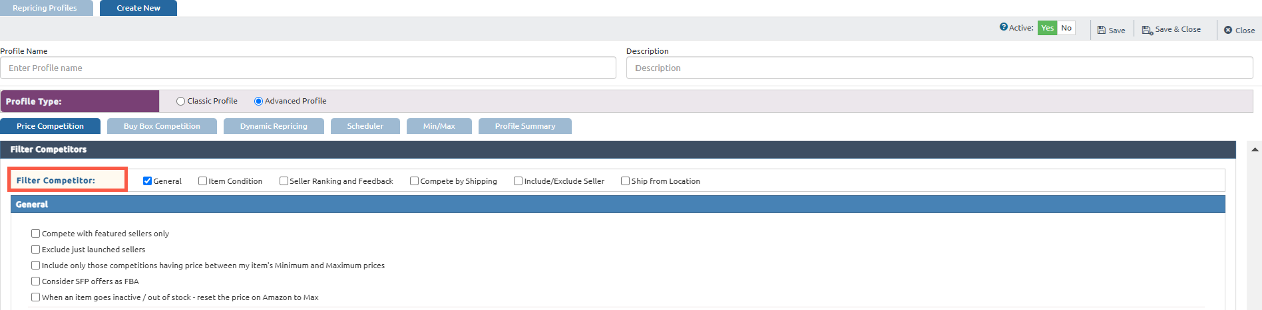
Task: View the Profile Summary tab
Action: (x=525, y=126)
